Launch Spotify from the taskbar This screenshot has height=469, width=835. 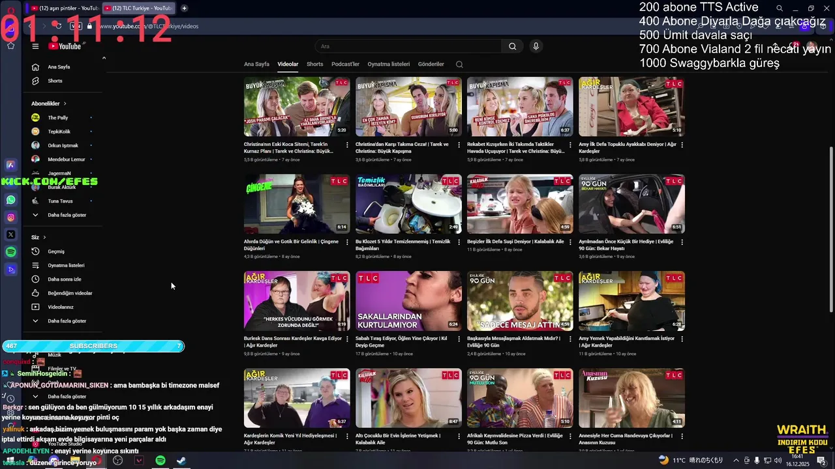click(x=160, y=461)
